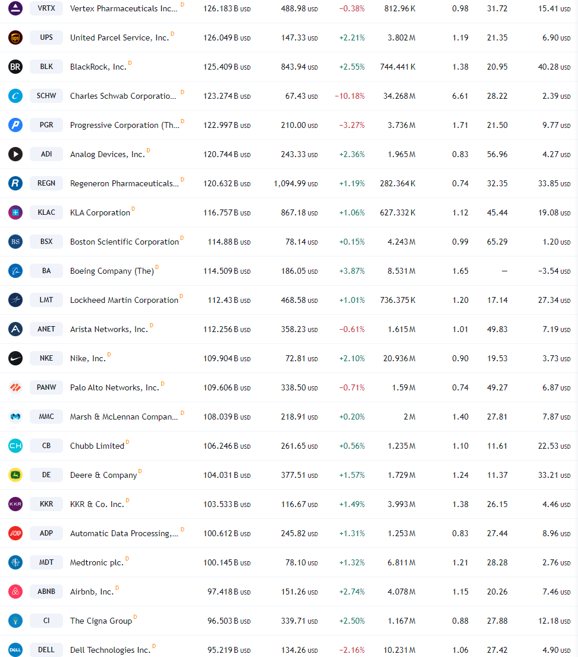
Task: Click the Dell logo icon
Action: tap(15, 650)
